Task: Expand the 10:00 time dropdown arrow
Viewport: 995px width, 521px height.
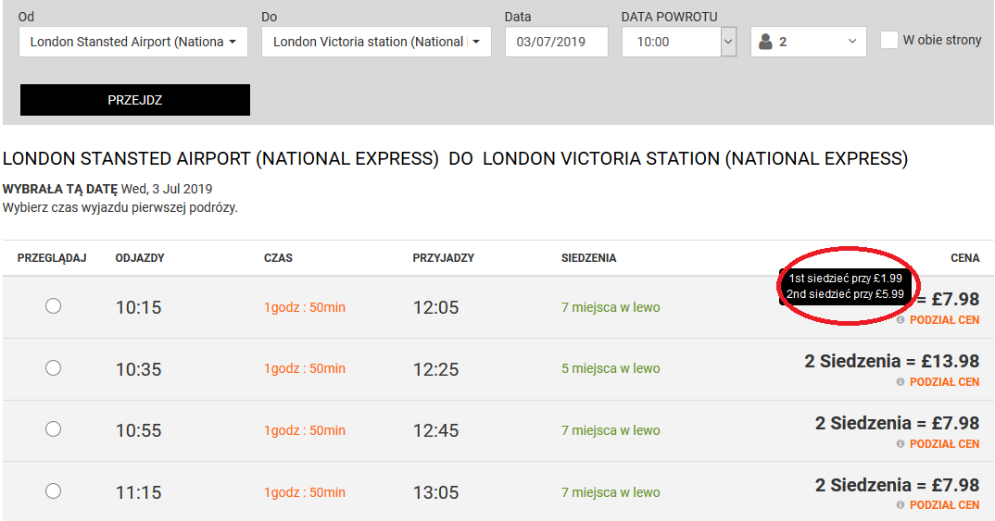Action: [728, 42]
